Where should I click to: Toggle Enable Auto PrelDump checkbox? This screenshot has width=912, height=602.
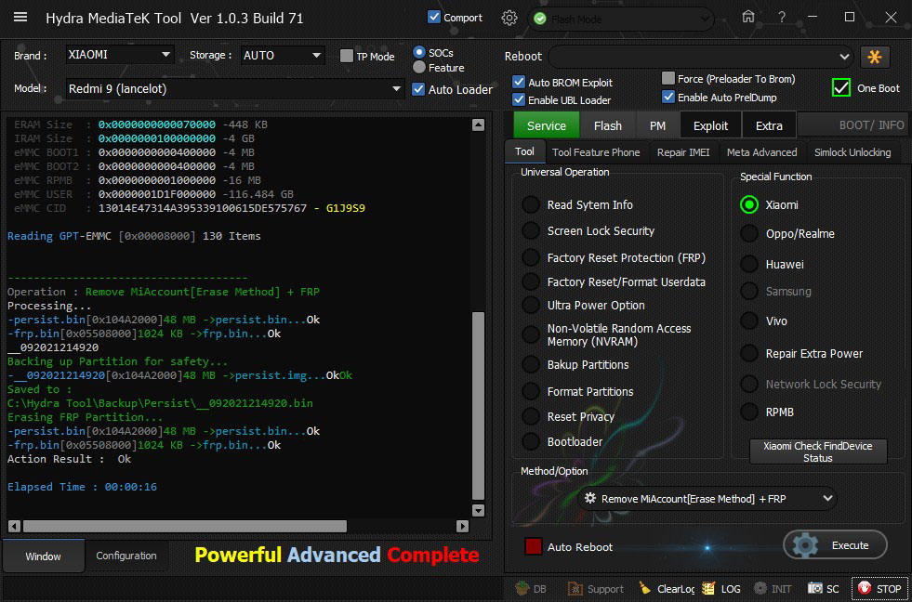pos(668,97)
